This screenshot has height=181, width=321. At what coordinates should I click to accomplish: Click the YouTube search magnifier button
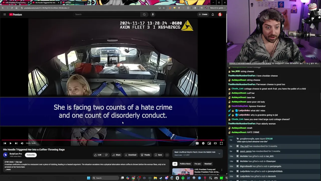[x=144, y=14]
